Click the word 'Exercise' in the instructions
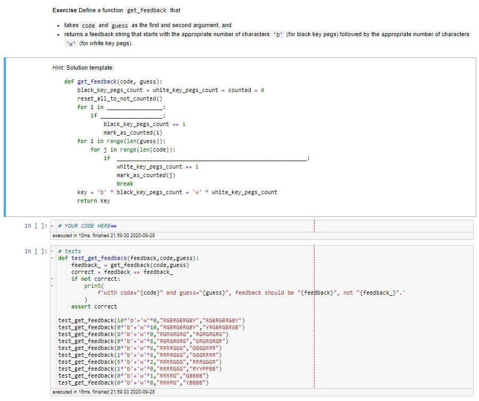This screenshot has height=401, width=479. pos(64,11)
